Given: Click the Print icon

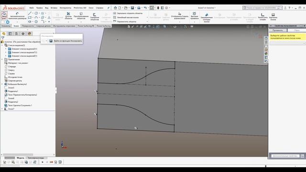Looking at the screenshot, I should (139, 8).
